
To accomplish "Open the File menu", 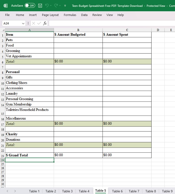I will [7, 15].
